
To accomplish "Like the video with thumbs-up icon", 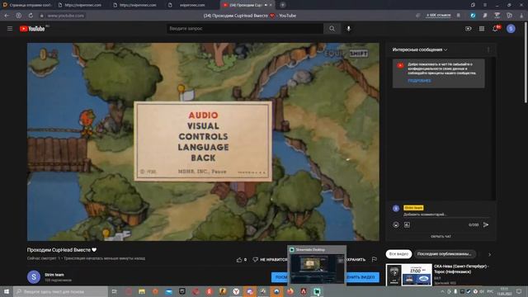I will coord(239,260).
